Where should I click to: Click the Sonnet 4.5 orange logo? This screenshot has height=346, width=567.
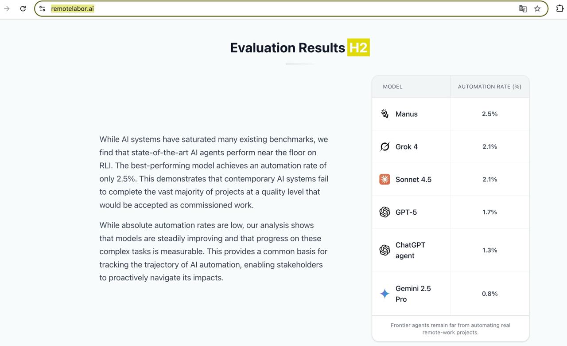click(x=384, y=179)
